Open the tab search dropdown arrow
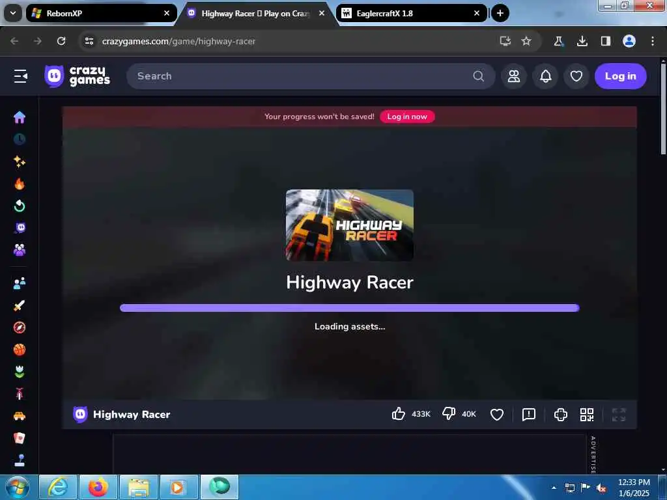Viewport: 667px width, 500px height. point(13,13)
